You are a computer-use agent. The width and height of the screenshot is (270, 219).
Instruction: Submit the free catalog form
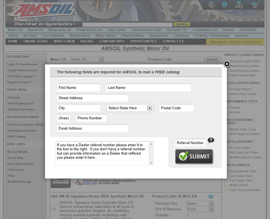(194, 156)
